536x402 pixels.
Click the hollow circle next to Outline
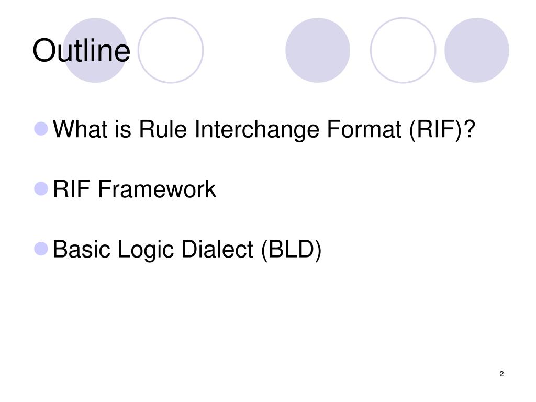tap(171, 50)
